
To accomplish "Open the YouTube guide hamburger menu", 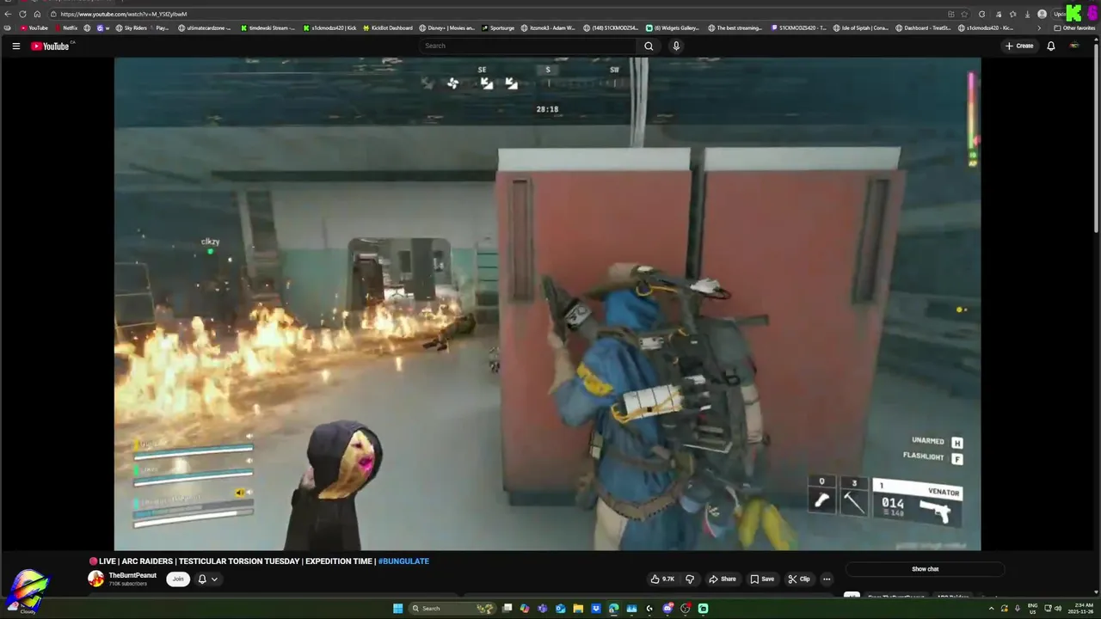I will pos(15,46).
